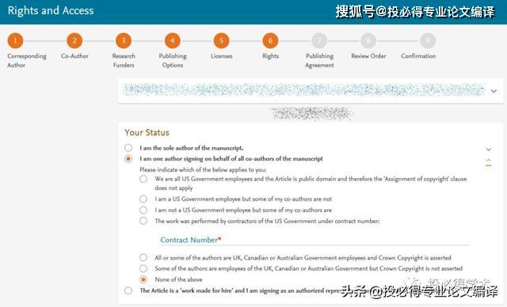The image size is (507, 307).
Task: Open the Rights step label
Action: [x=271, y=56]
